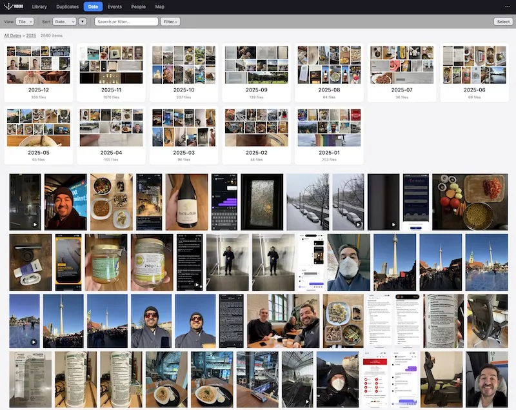Play the snowy street video thumbnail
Screen dimensions: 516x410
(348, 202)
